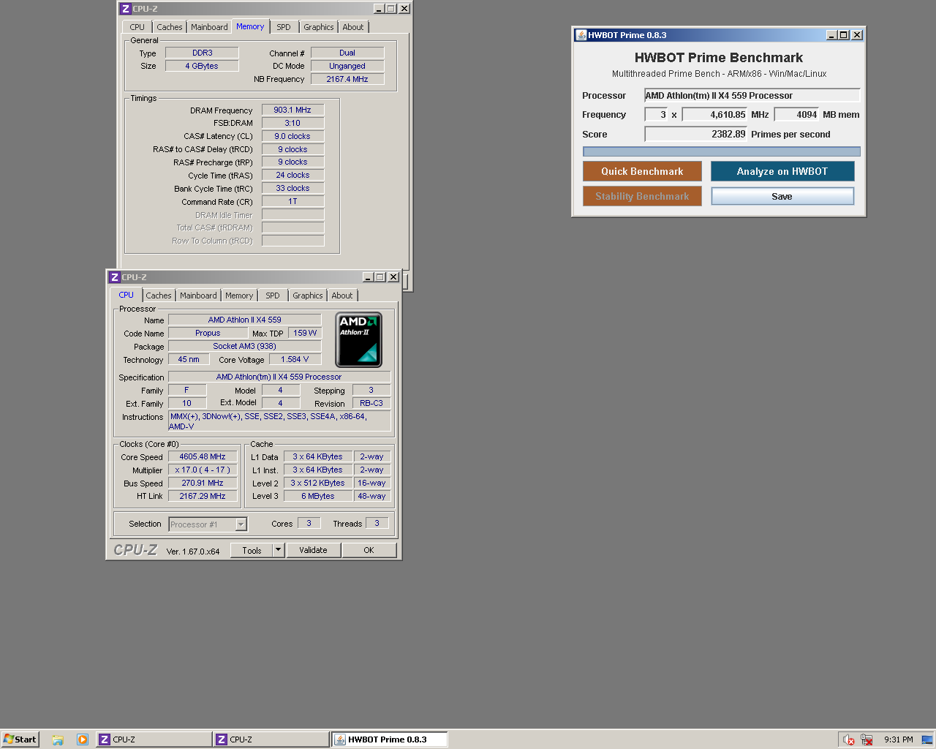Viewport: 936px width, 749px height.
Task: Click the CPU-Z icon in the front window title bar
Action: pyautogui.click(x=115, y=277)
